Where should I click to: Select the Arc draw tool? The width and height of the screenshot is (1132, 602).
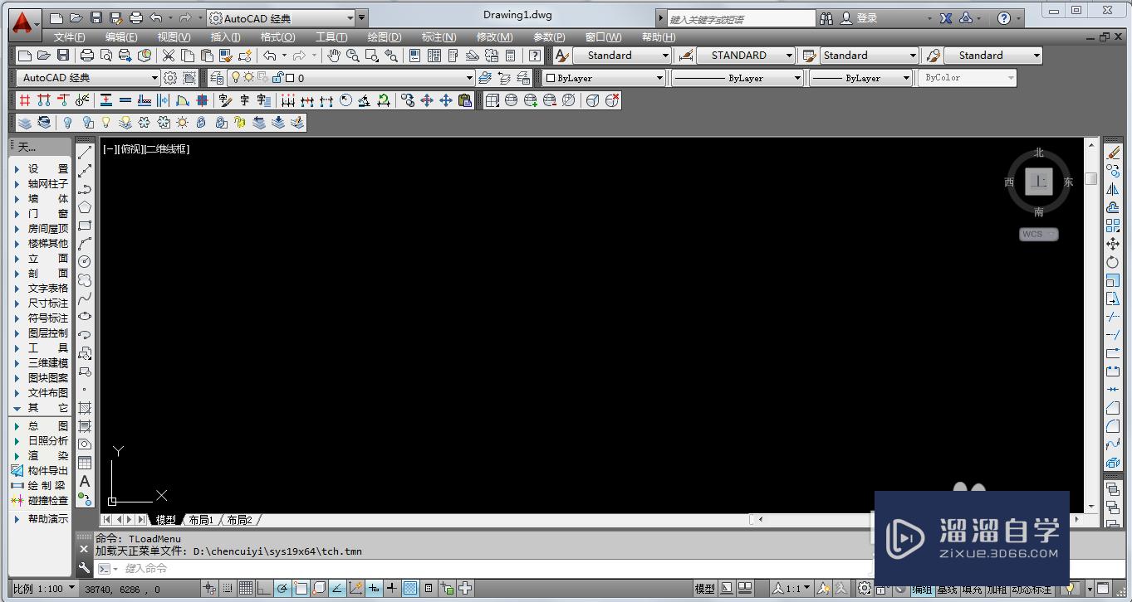tap(85, 244)
